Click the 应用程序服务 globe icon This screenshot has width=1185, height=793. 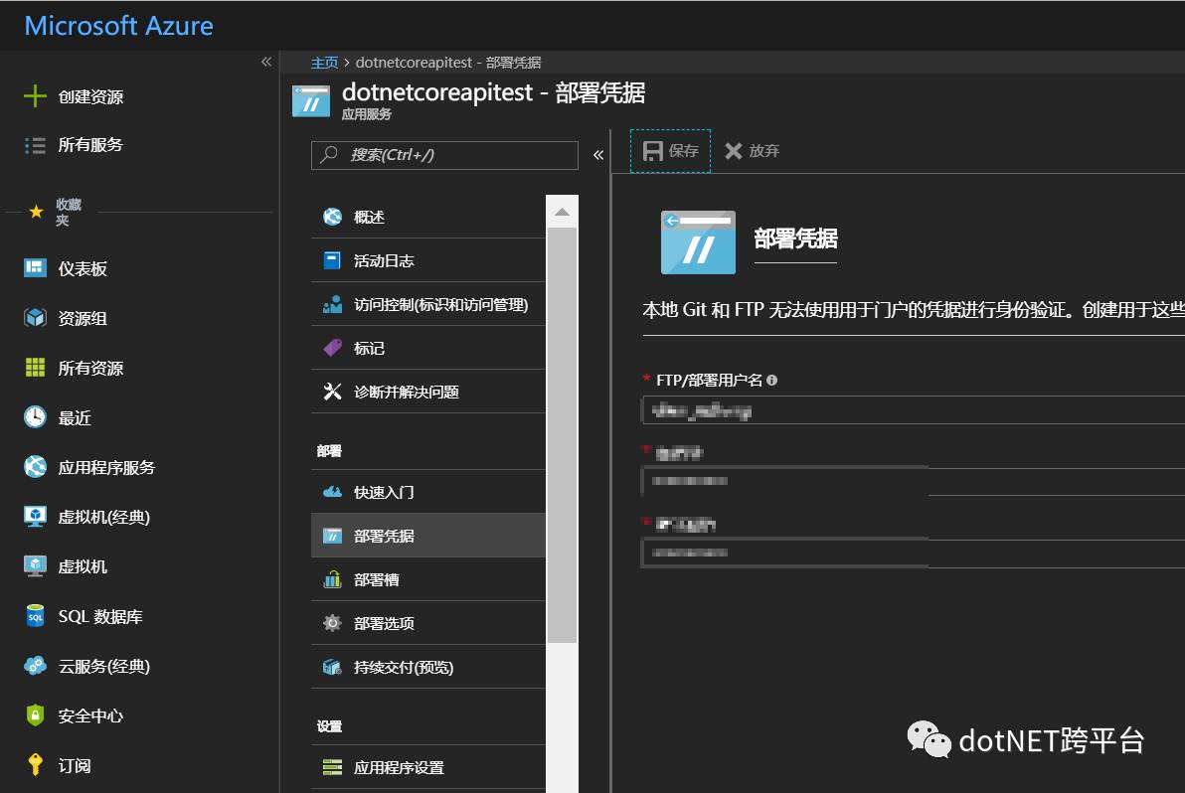(35, 467)
